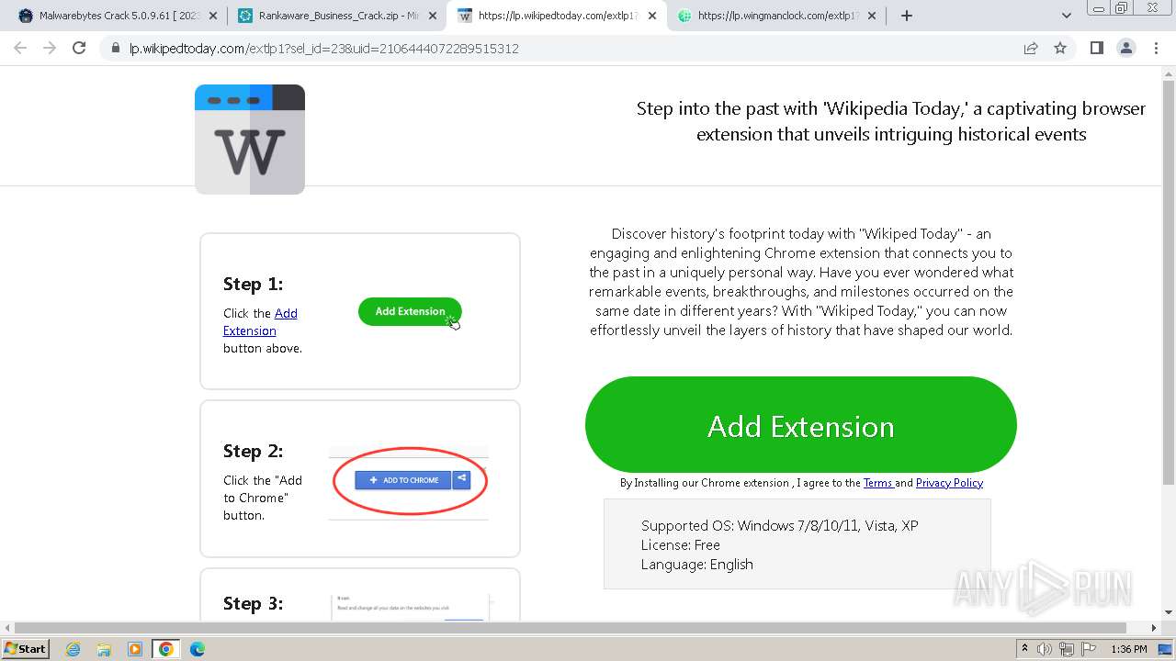
Task: Switch to the Rankaware_Business_Crack.zip tab
Action: coord(335,16)
